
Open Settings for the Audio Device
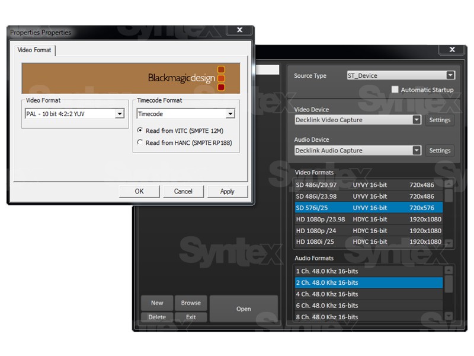click(440, 151)
